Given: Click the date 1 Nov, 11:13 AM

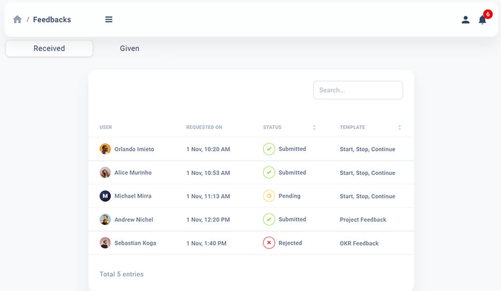Looking at the screenshot, I should [208, 196].
